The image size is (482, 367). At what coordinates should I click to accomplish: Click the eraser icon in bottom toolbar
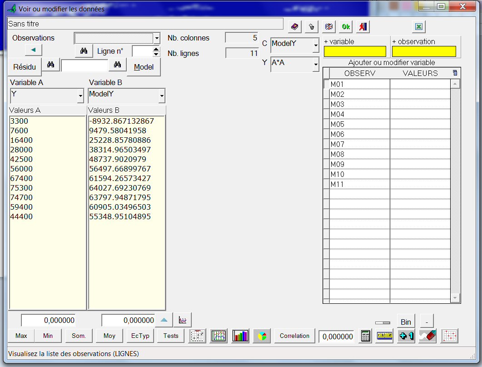tap(427, 336)
